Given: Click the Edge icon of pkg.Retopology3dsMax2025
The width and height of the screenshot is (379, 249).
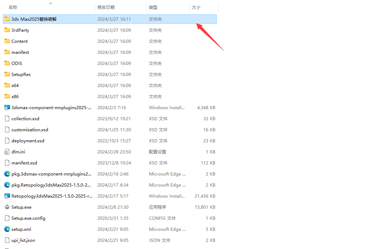Looking at the screenshot, I should click(7, 185).
